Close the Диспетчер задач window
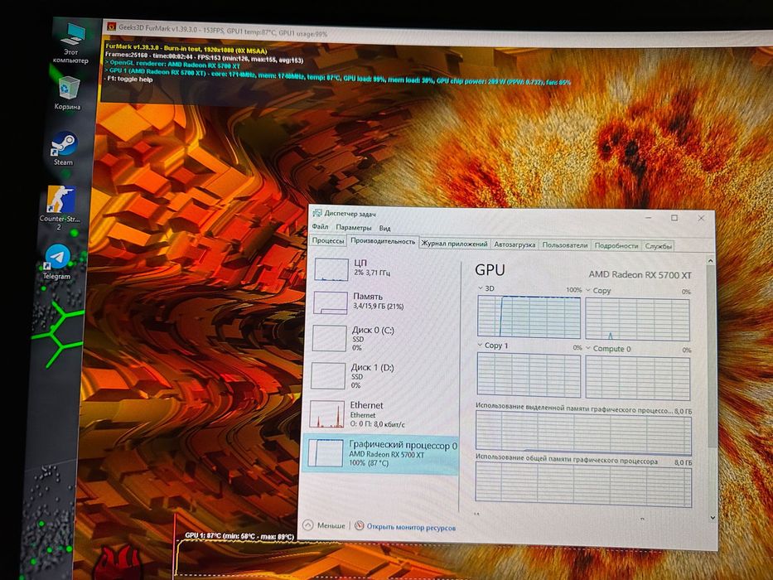 [701, 218]
